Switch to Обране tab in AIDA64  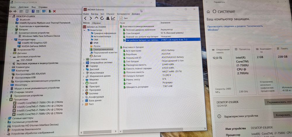96,23
